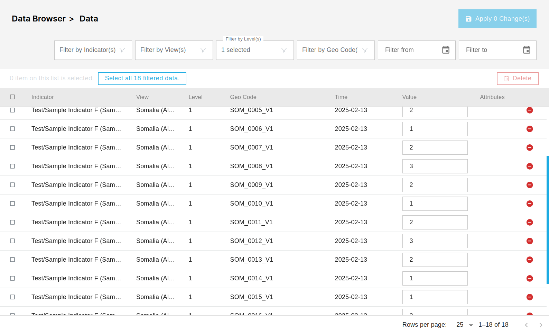Image resolution: width=549 pixels, height=334 pixels.
Task: Edit value field for SOM_0006_V1
Action: [x=435, y=129]
